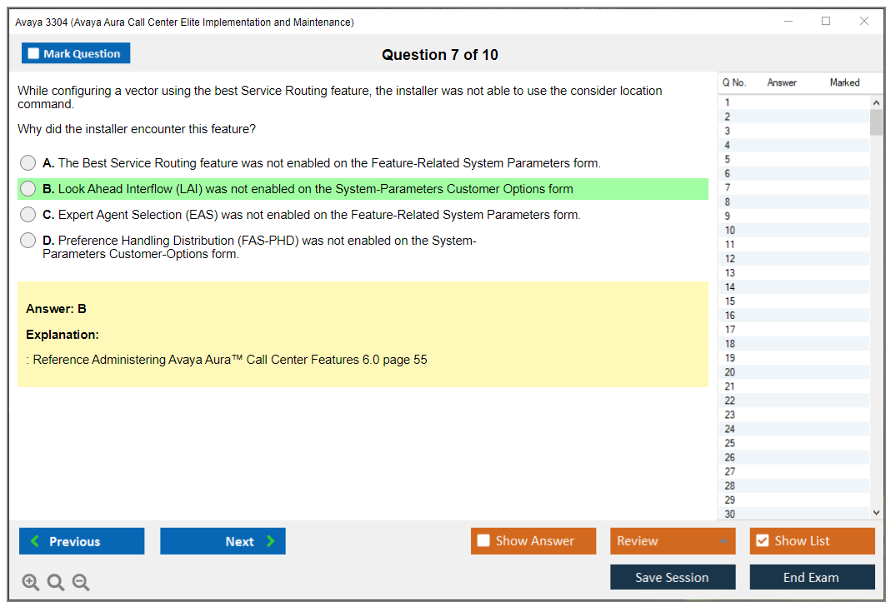Click the Save Session button
Viewport: 896px width, 612px height.
(672, 577)
